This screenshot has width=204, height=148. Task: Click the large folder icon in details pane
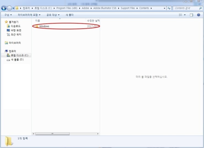click(9, 141)
